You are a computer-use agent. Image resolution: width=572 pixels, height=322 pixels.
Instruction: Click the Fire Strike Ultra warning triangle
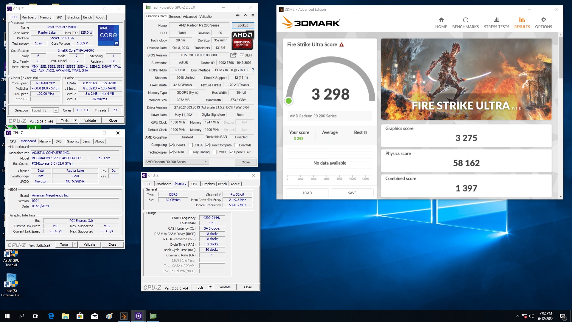point(342,44)
